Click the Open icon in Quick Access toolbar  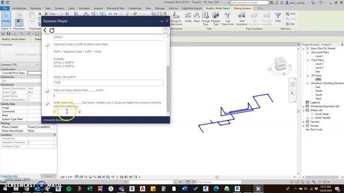point(3,33)
